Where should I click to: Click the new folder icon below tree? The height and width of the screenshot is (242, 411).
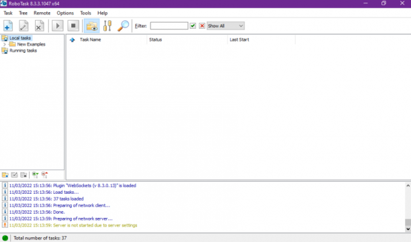5,175
